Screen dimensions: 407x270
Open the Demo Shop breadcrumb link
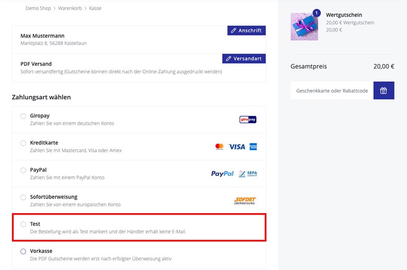[38, 8]
